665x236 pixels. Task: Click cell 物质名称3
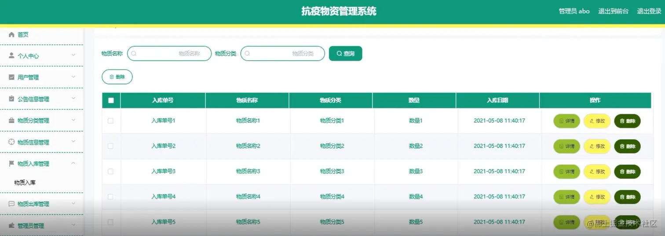click(x=248, y=171)
